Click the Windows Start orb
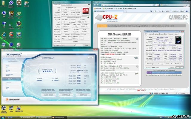The width and height of the screenshot is (191, 119). pos(3,117)
